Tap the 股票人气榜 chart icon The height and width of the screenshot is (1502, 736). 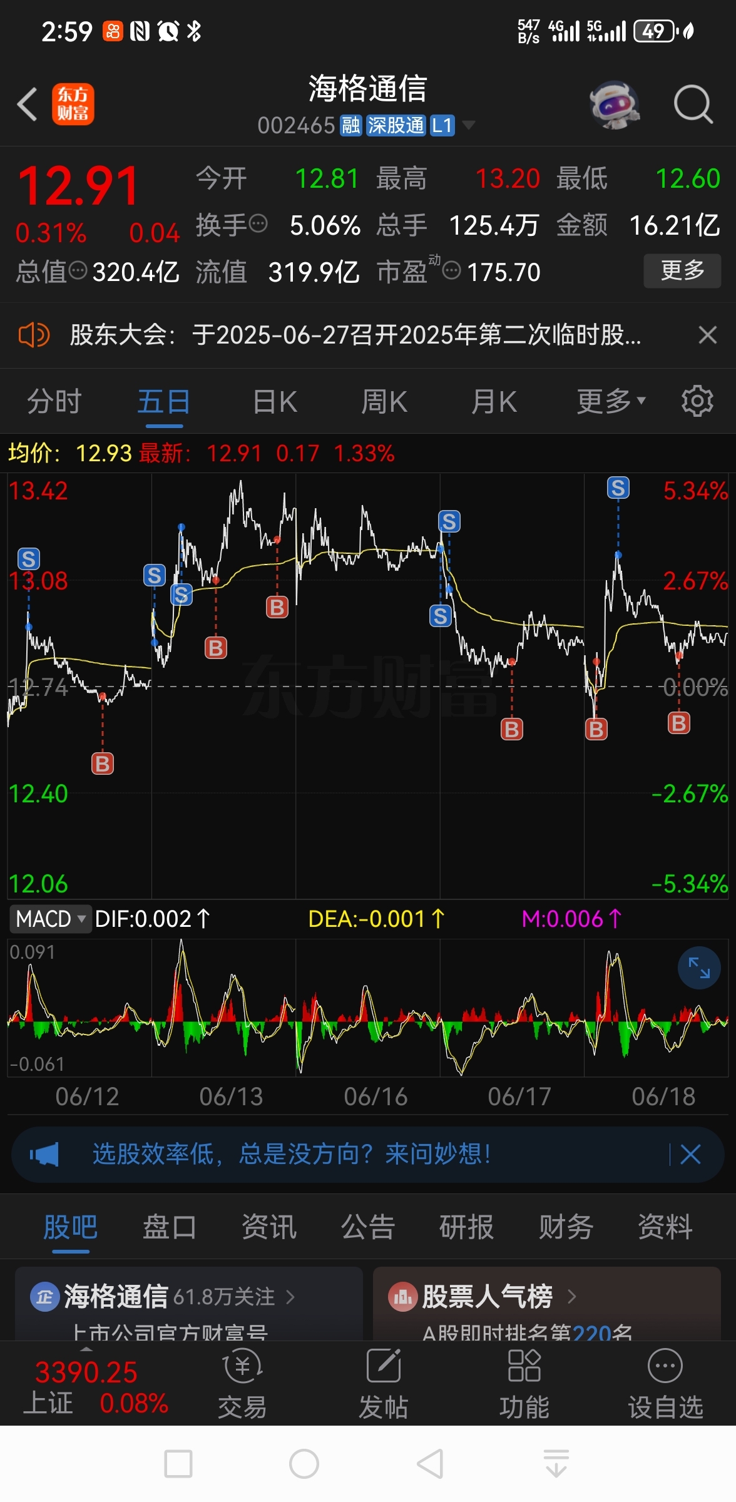402,1297
